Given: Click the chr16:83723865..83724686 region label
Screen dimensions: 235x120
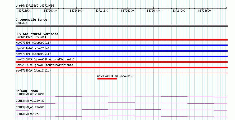Looking at the screenshot, I should coord(35,6).
